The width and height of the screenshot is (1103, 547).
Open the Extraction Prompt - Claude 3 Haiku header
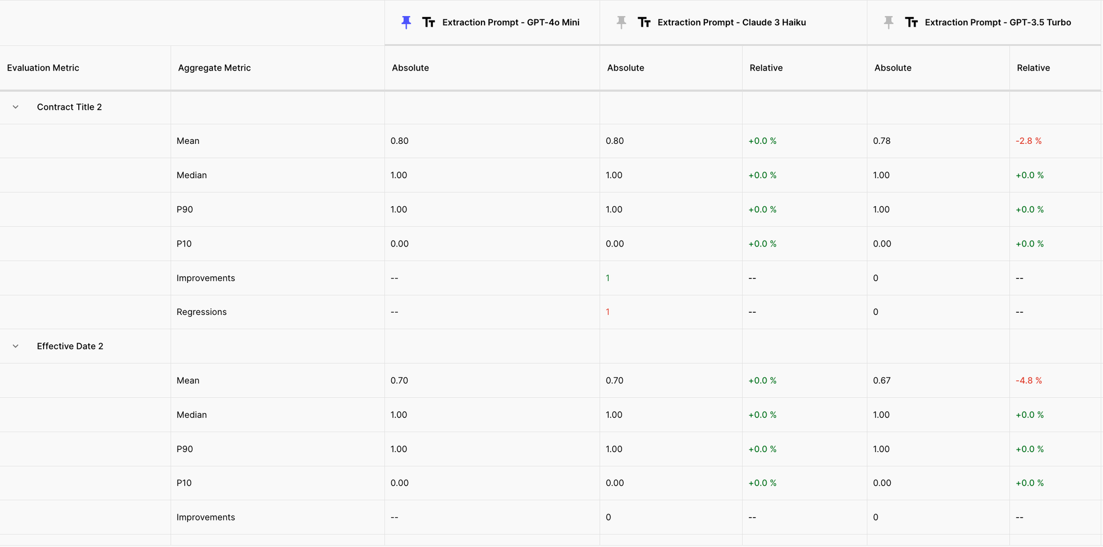[x=732, y=23]
